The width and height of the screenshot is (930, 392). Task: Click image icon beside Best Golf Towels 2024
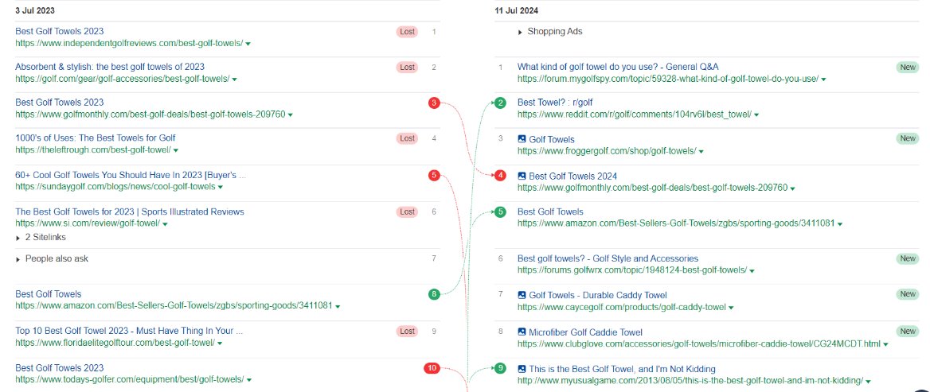coord(522,176)
